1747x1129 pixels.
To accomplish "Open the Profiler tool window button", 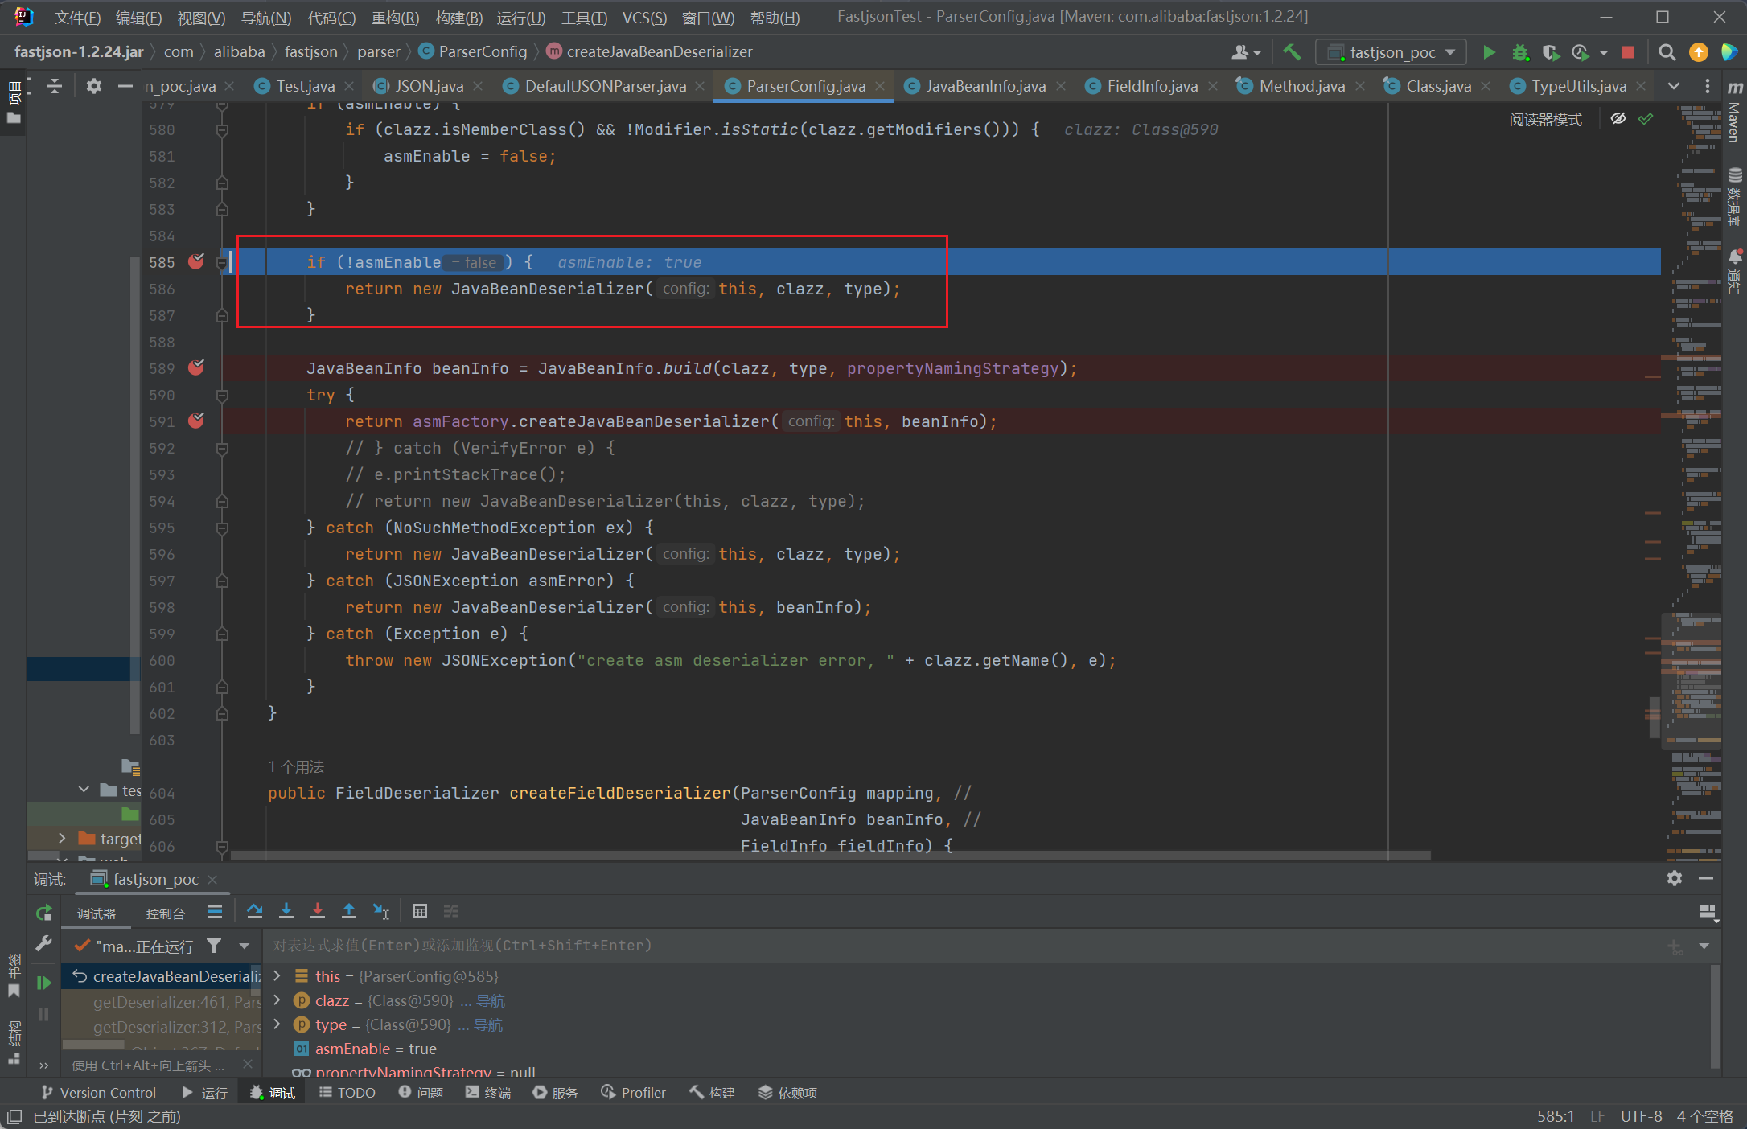I will [x=634, y=1092].
